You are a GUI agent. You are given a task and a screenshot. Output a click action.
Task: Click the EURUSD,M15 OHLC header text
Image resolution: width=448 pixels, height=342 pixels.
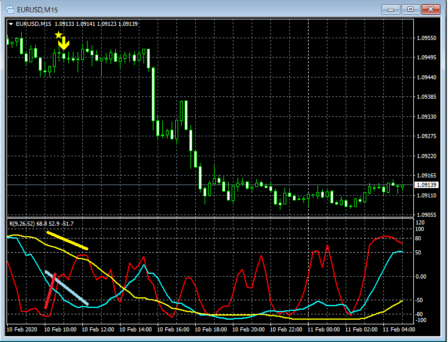77,24
